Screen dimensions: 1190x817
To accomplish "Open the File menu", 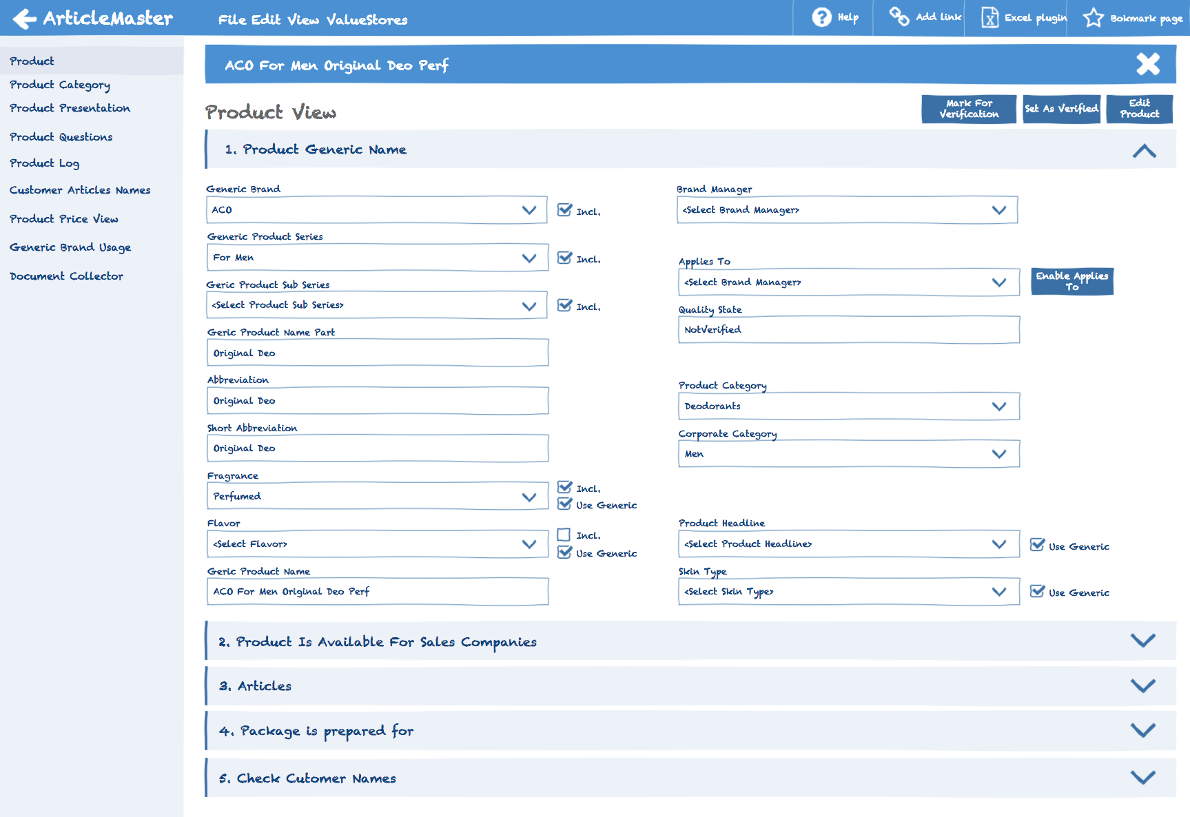I will (x=232, y=20).
